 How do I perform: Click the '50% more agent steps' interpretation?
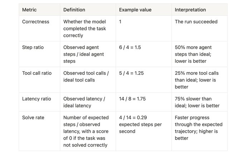coord(196,54)
